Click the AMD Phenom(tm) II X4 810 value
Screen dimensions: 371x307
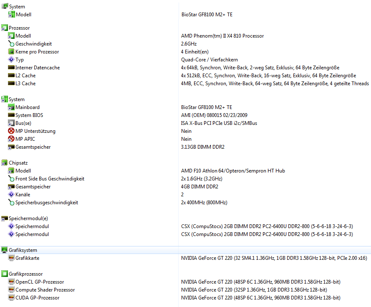pos(222,36)
